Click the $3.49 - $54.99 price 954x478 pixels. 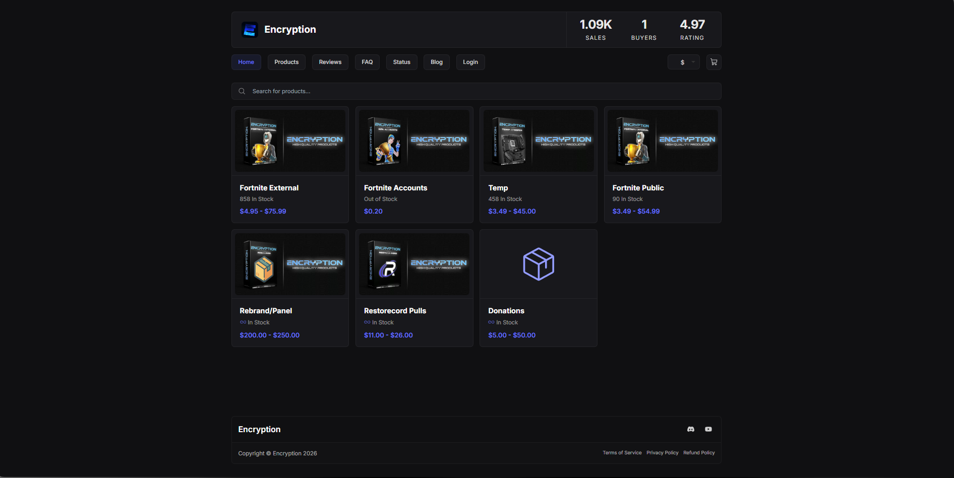coord(636,211)
